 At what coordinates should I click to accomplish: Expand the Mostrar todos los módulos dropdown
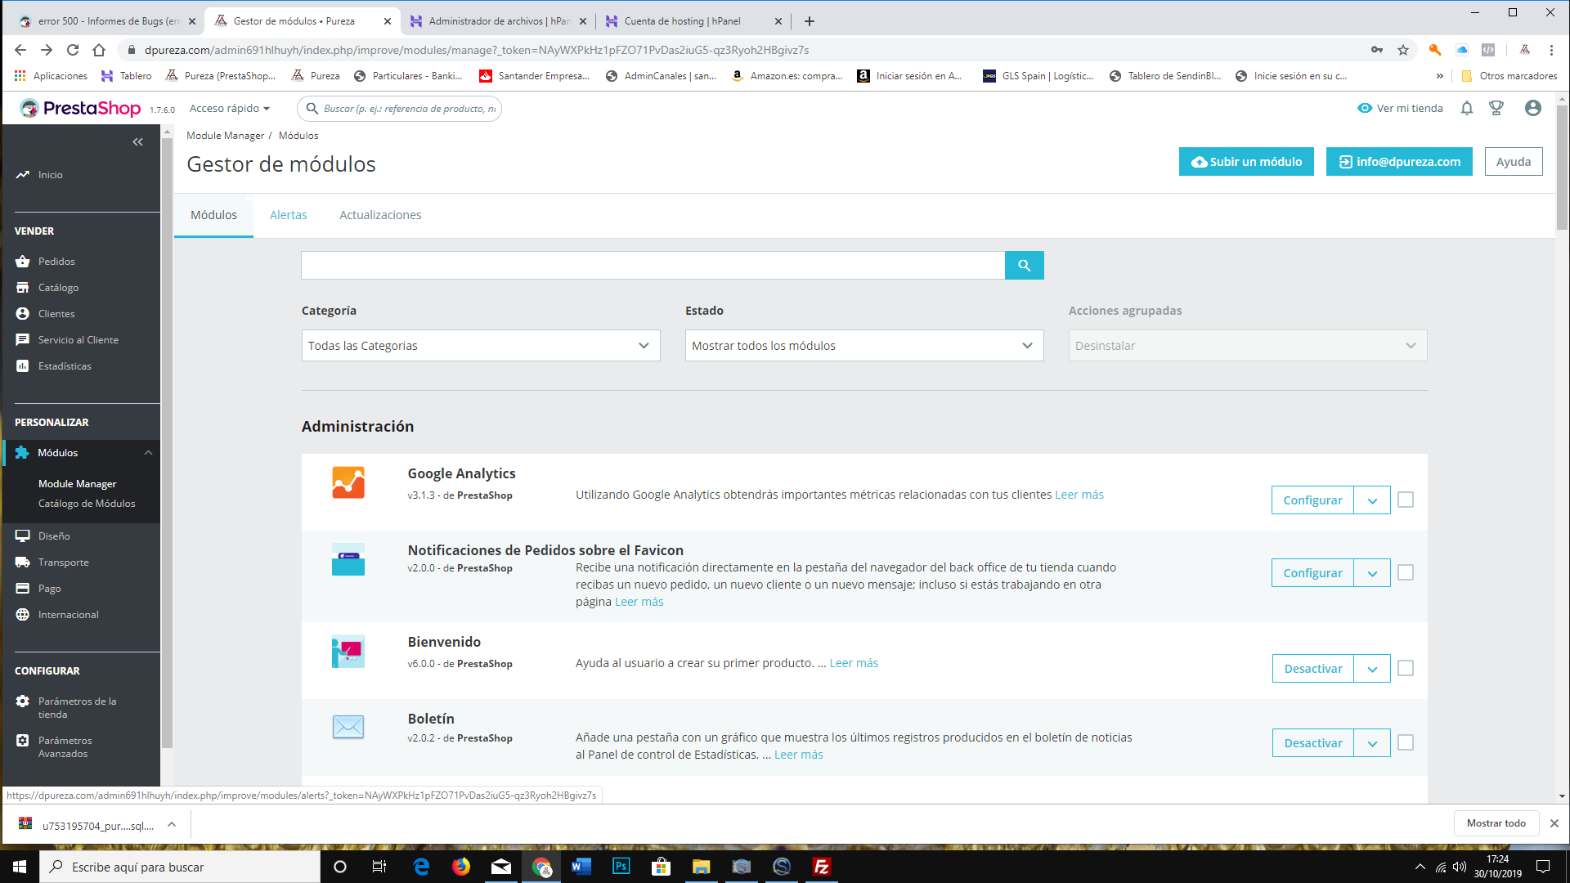[863, 346]
